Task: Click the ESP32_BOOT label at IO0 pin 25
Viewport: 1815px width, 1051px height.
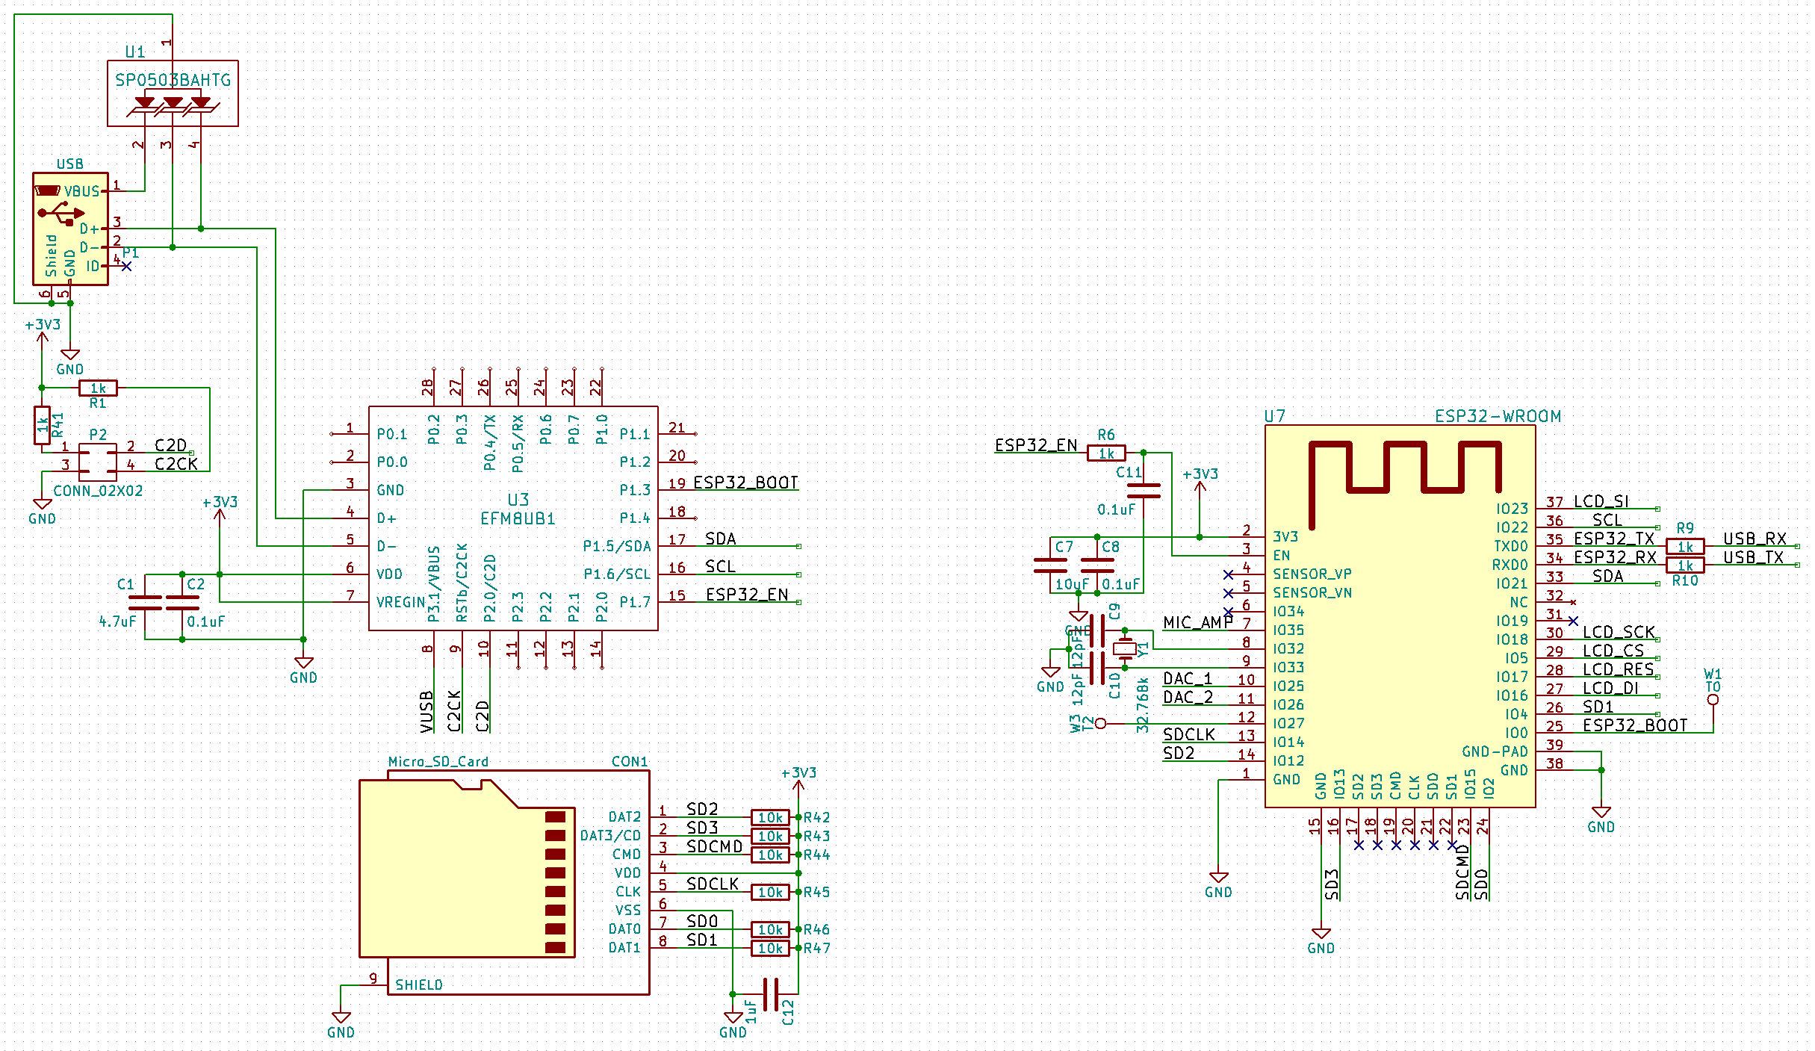Action: tap(1635, 725)
